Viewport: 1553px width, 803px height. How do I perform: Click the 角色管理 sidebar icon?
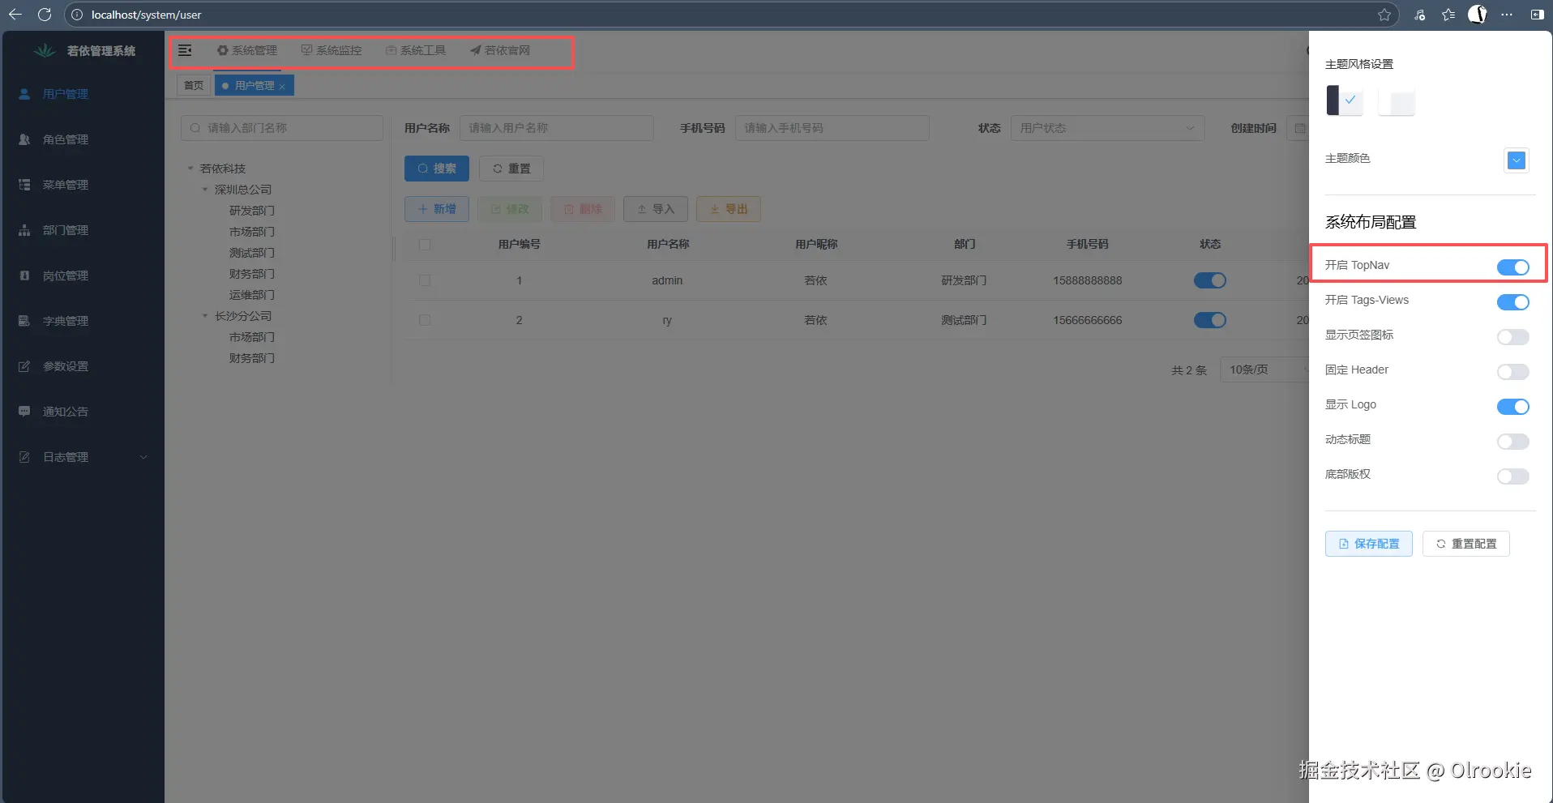pos(24,139)
